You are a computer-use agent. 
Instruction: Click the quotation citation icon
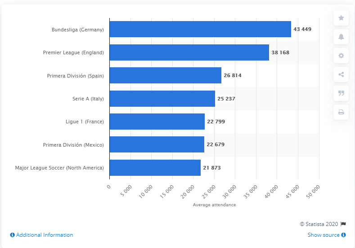click(x=341, y=93)
